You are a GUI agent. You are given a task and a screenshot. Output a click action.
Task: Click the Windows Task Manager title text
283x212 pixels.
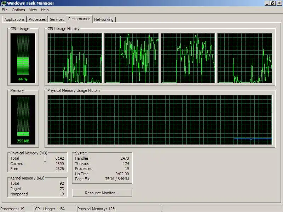click(x=31, y=3)
